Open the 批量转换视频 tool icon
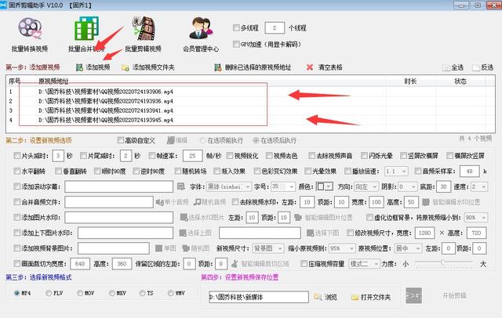The image size is (502, 318). click(x=30, y=28)
